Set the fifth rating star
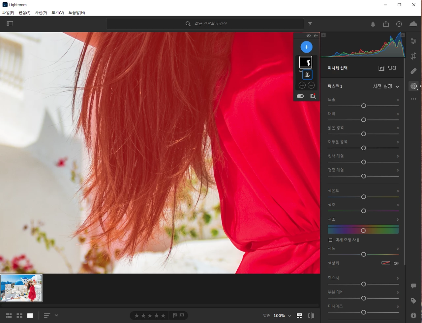The width and height of the screenshot is (422, 323). point(163,315)
